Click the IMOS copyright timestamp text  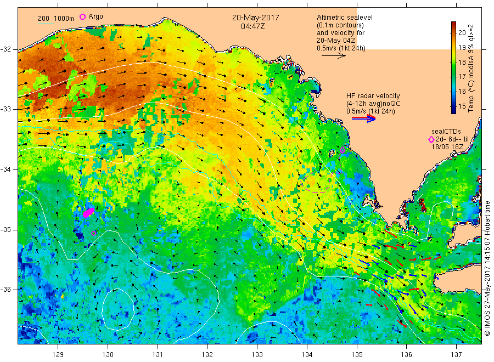[x=487, y=268]
